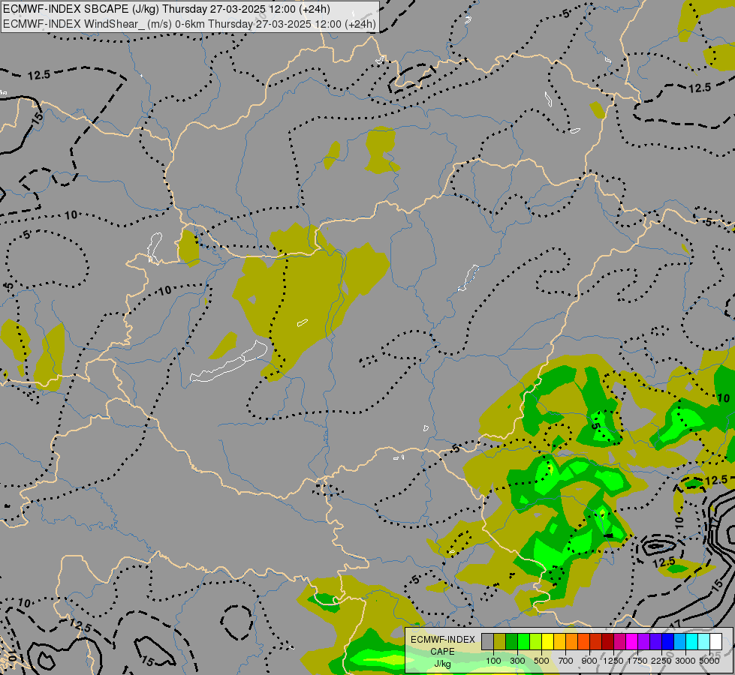Image resolution: width=735 pixels, height=675 pixels.
Task: Click the cyan swatch right of the 3000 tick
Action: 692,641
